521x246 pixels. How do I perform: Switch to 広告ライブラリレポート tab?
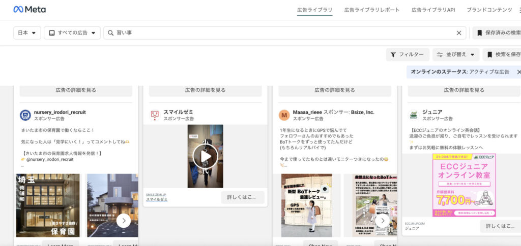[x=371, y=10]
